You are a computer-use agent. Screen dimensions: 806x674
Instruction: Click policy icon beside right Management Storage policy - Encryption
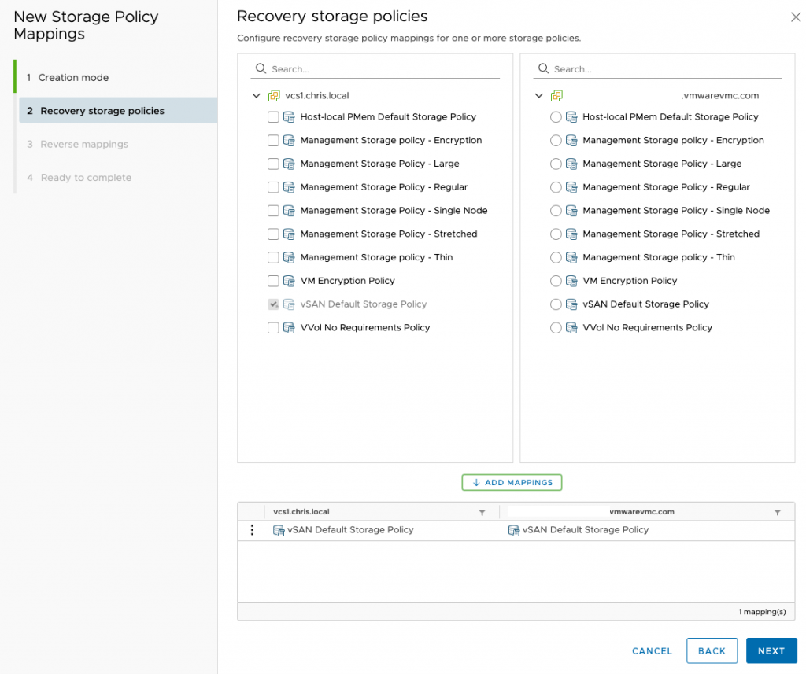point(571,140)
